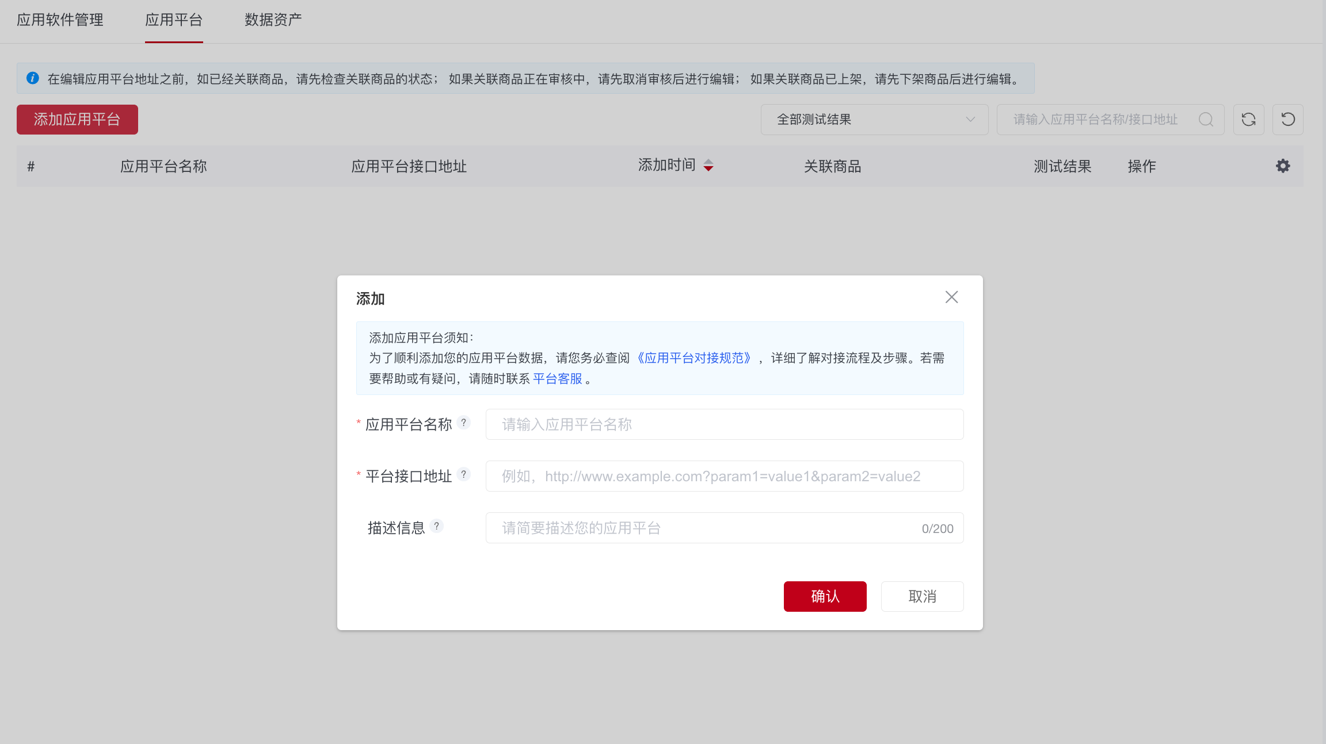Screen dimensions: 1326x744
Task: Open the 数据资产 tab
Action: coord(273,20)
